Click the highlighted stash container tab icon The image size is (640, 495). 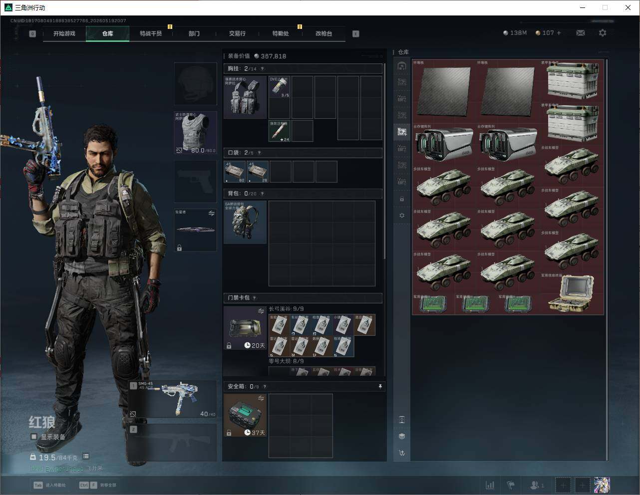(402, 131)
